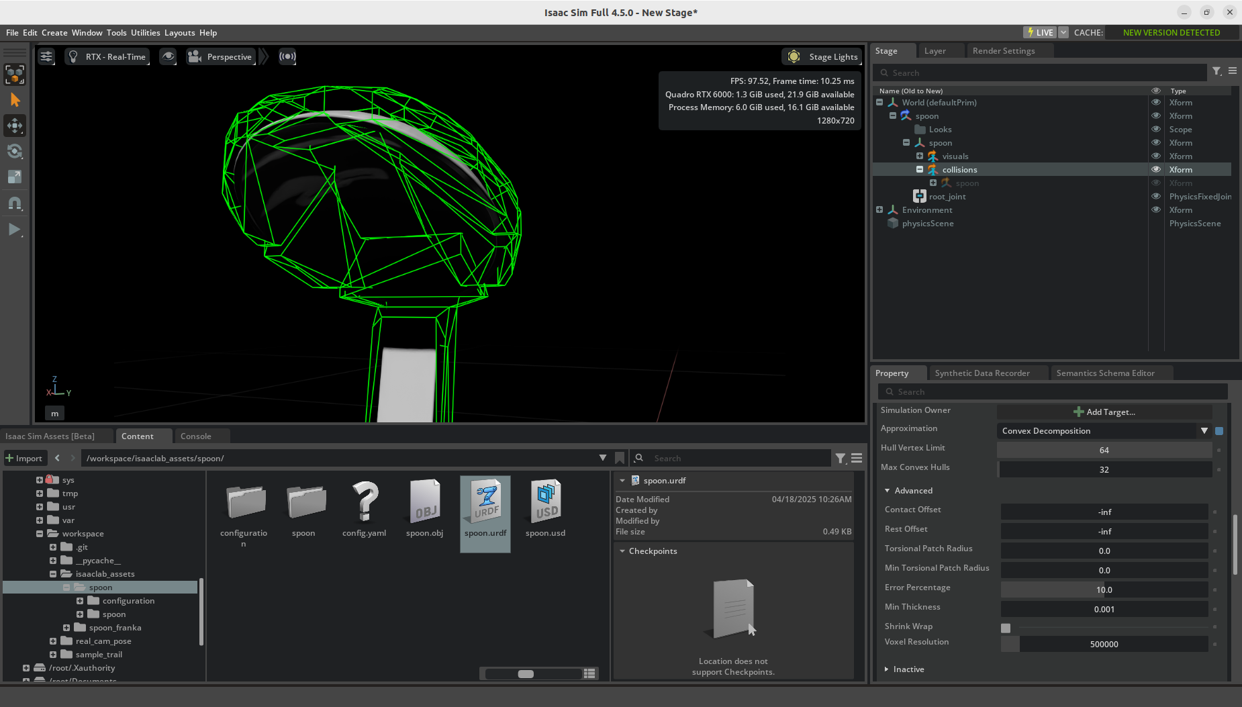Switch to the Console tab
Viewport: 1242px width, 707px height.
(195, 436)
